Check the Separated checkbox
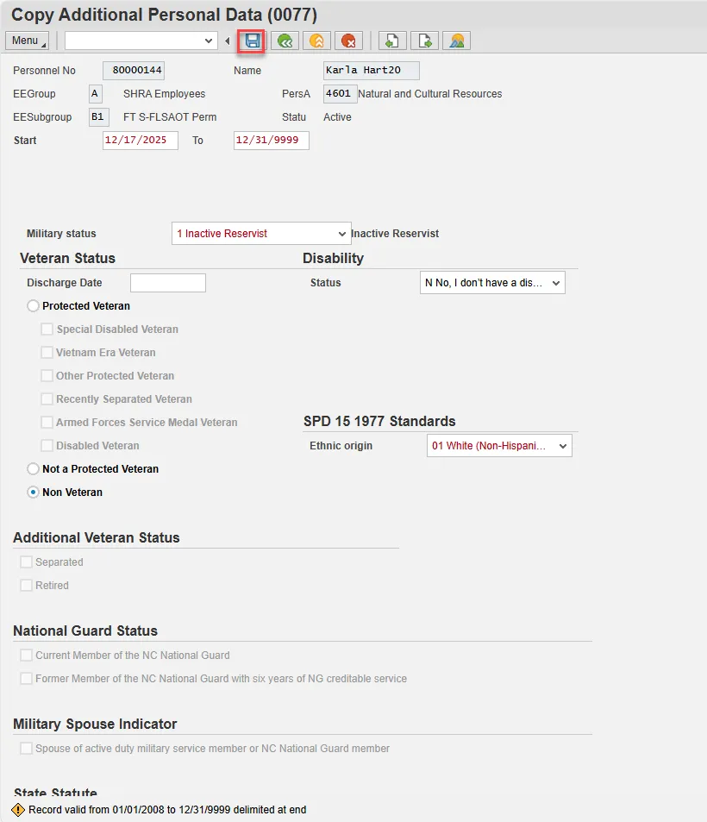The height and width of the screenshot is (822, 707). coord(26,562)
